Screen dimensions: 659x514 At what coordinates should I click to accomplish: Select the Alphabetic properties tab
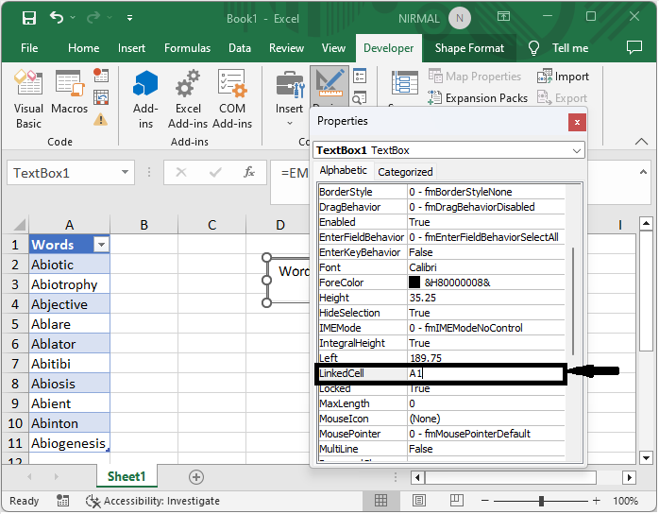pos(343,170)
